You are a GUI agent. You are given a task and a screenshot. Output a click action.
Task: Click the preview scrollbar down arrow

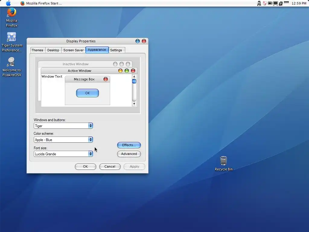[134, 104]
